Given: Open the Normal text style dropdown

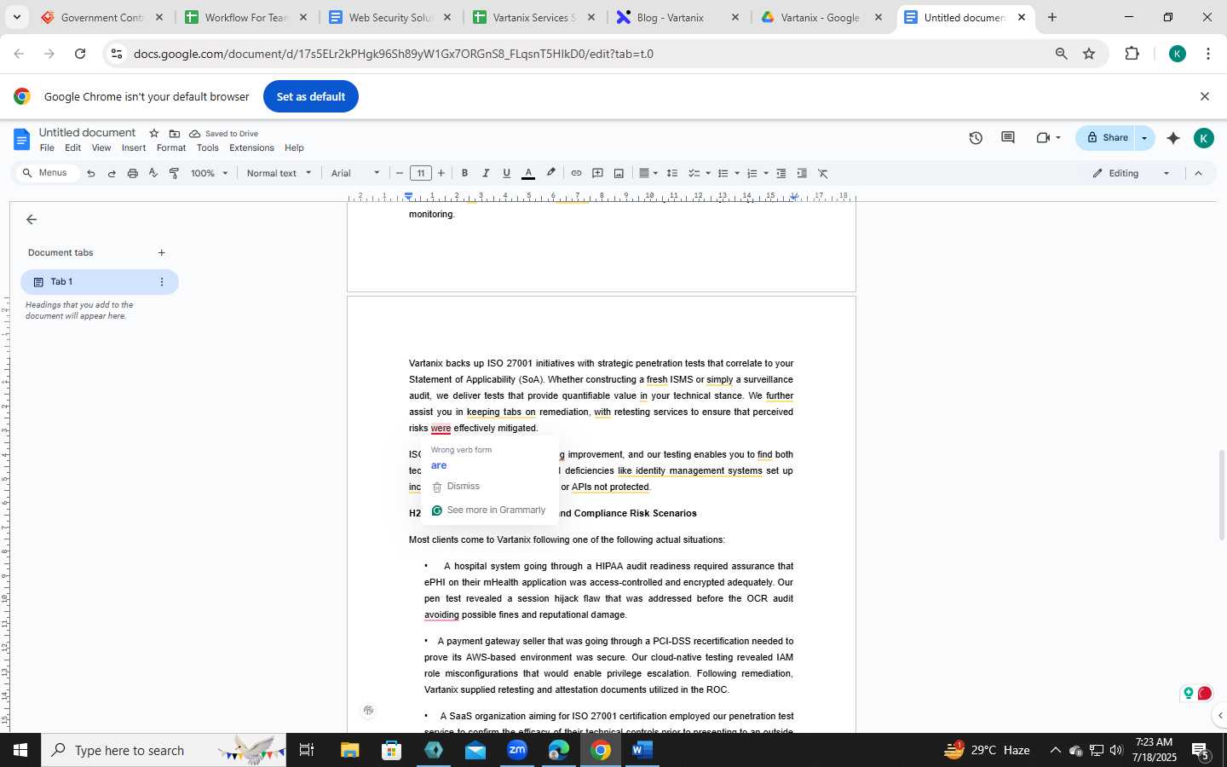Looking at the screenshot, I should pyautogui.click(x=279, y=173).
